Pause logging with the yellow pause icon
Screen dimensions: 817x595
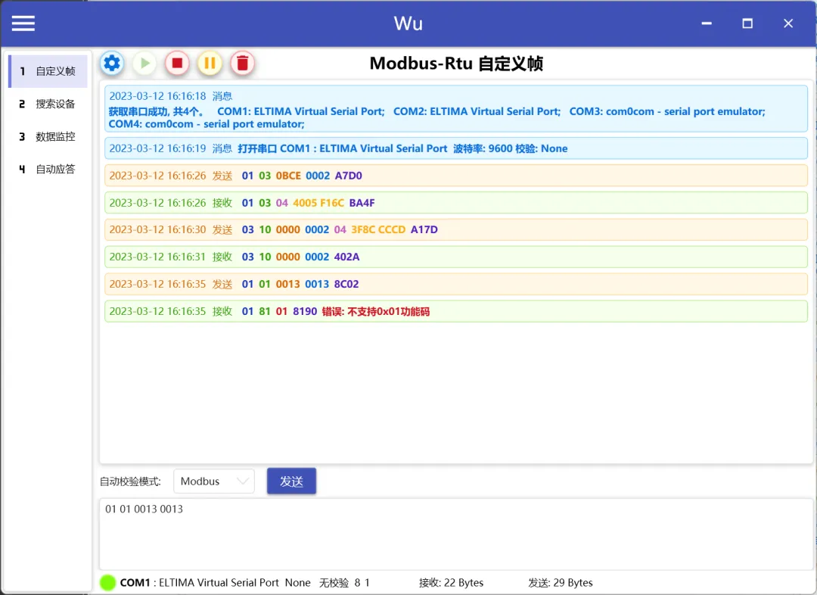210,63
